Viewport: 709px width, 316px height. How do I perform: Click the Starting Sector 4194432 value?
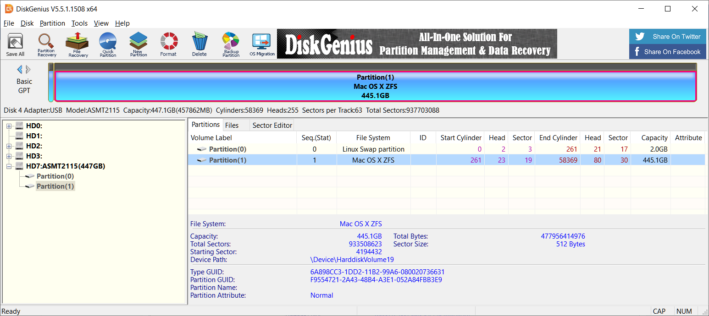click(x=369, y=252)
